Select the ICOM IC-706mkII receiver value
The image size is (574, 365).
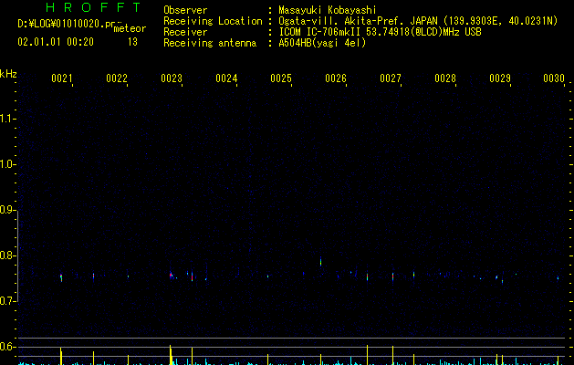pos(380,32)
